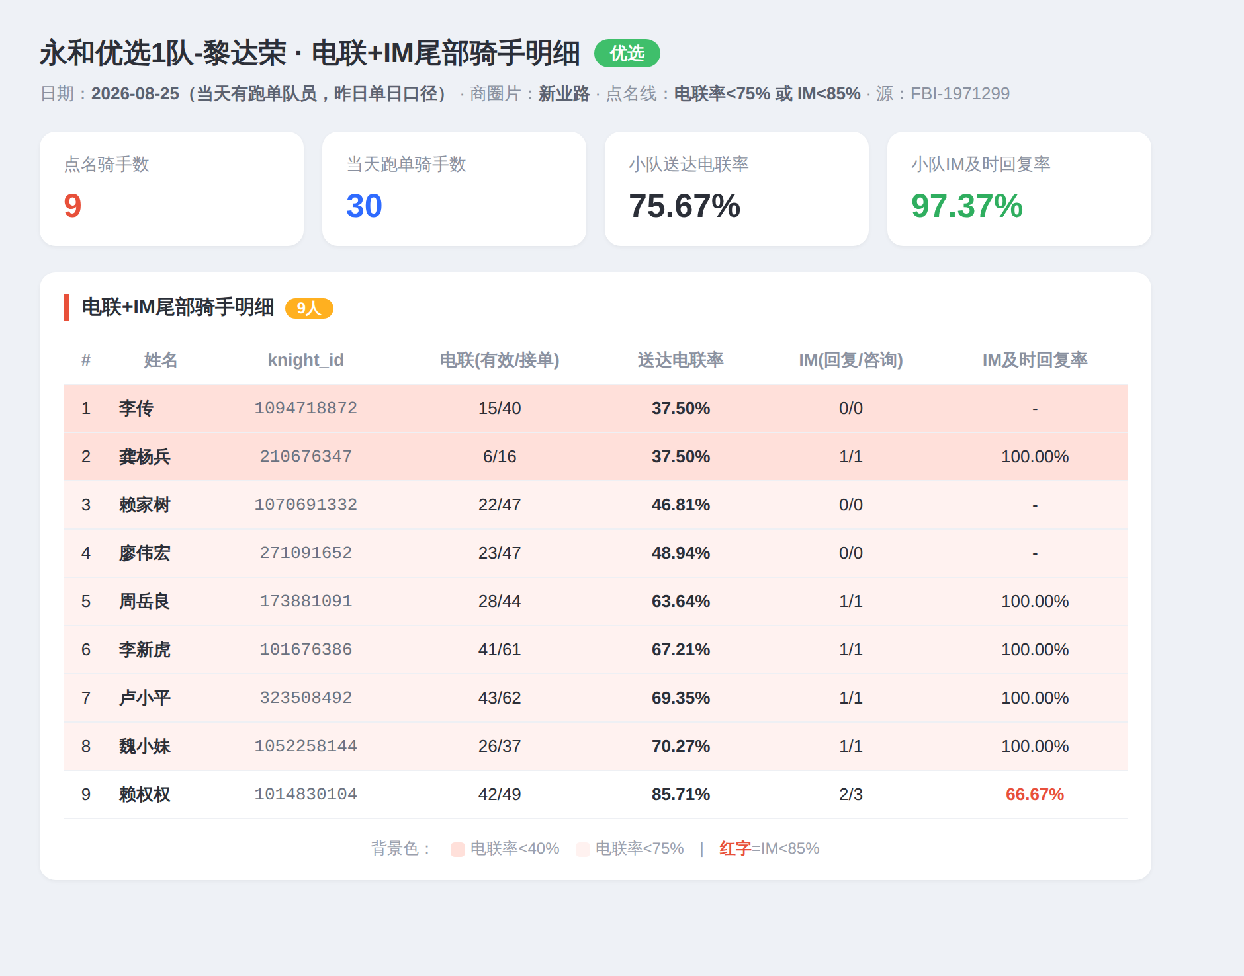
Task: Click the 48.94% 电联率 value
Action: (681, 553)
